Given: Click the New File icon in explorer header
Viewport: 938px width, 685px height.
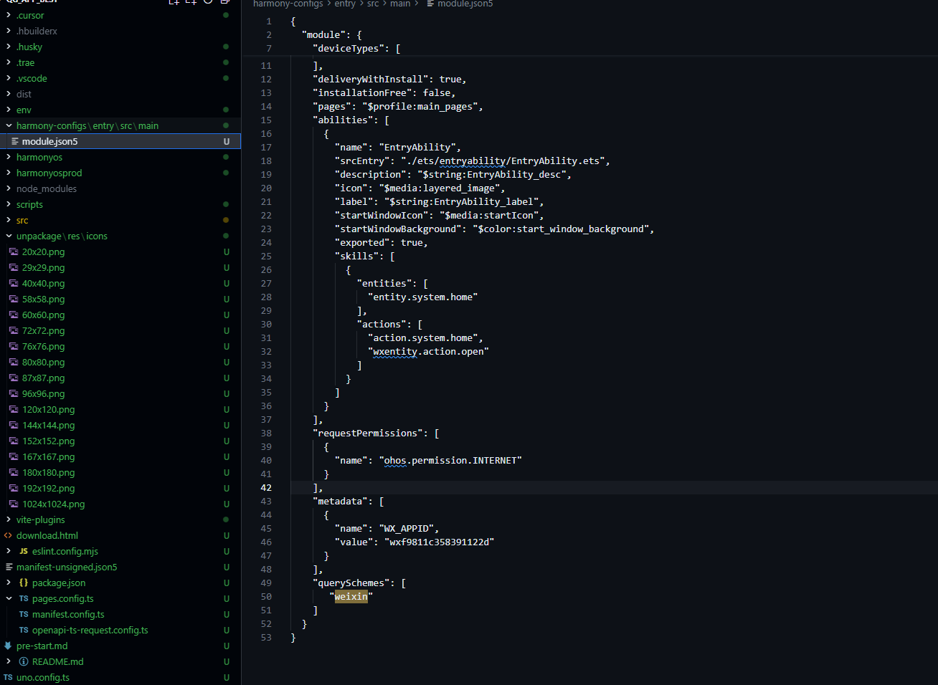Looking at the screenshot, I should [174, 2].
